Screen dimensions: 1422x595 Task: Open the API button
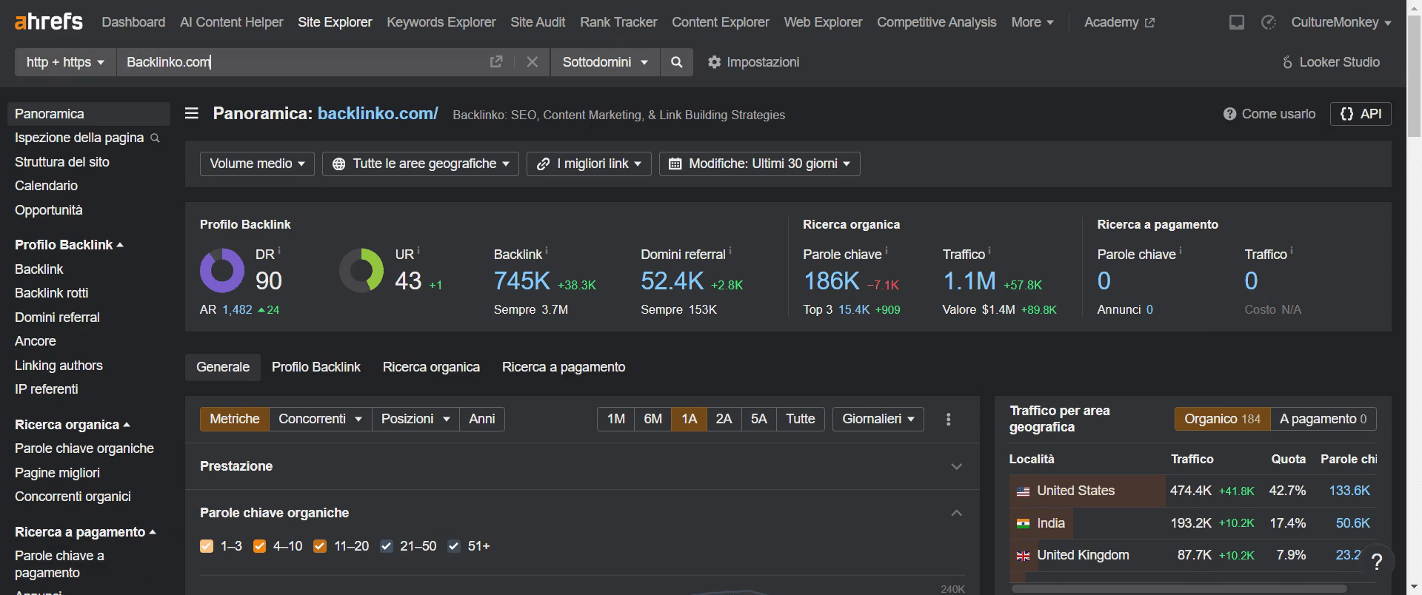tap(1361, 114)
